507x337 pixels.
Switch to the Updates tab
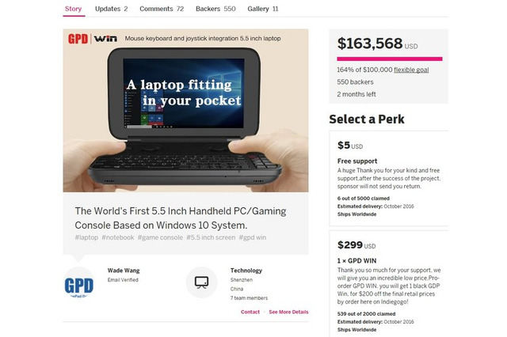(111, 9)
